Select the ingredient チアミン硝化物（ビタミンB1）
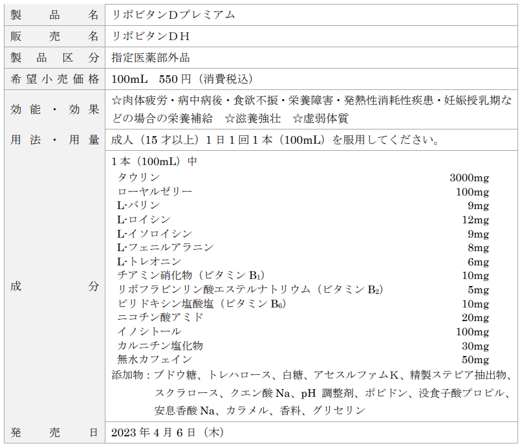 click(191, 275)
